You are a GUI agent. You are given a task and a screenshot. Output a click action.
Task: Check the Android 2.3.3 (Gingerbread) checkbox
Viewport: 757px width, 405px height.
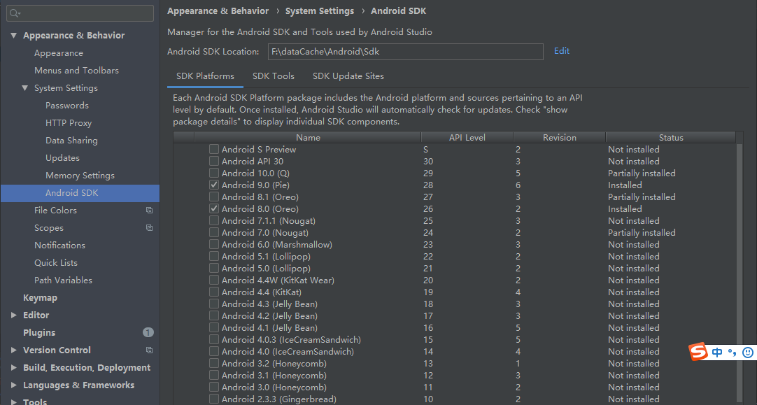tap(214, 399)
